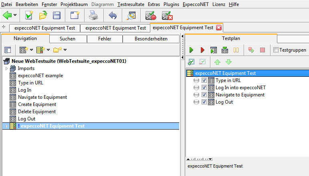Click the green Run test plan icon
The height and width of the screenshot is (176, 309).
[192, 50]
